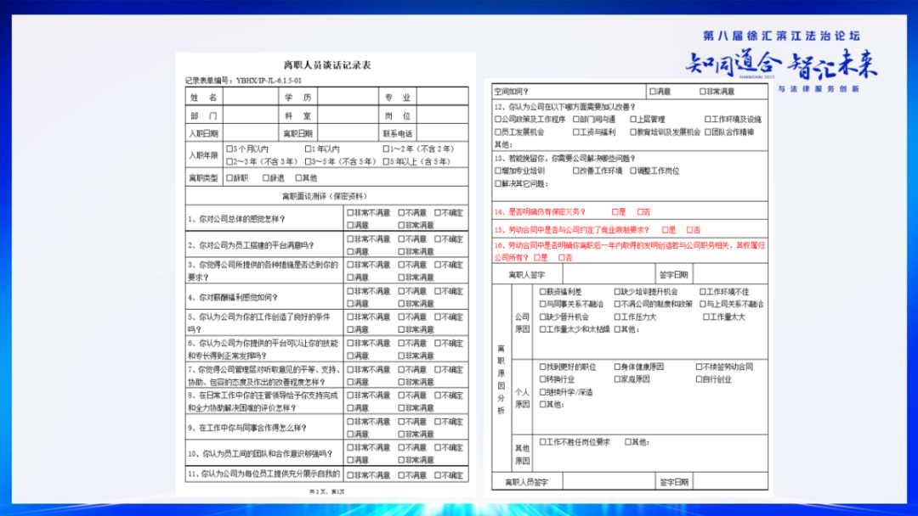Check 非常不满意 for question 4 薪酬福利
918x516 pixels.
pyautogui.click(x=350, y=291)
